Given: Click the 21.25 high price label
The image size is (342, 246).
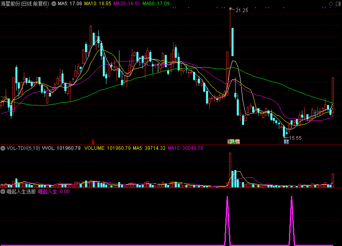Looking at the screenshot, I should (241, 11).
